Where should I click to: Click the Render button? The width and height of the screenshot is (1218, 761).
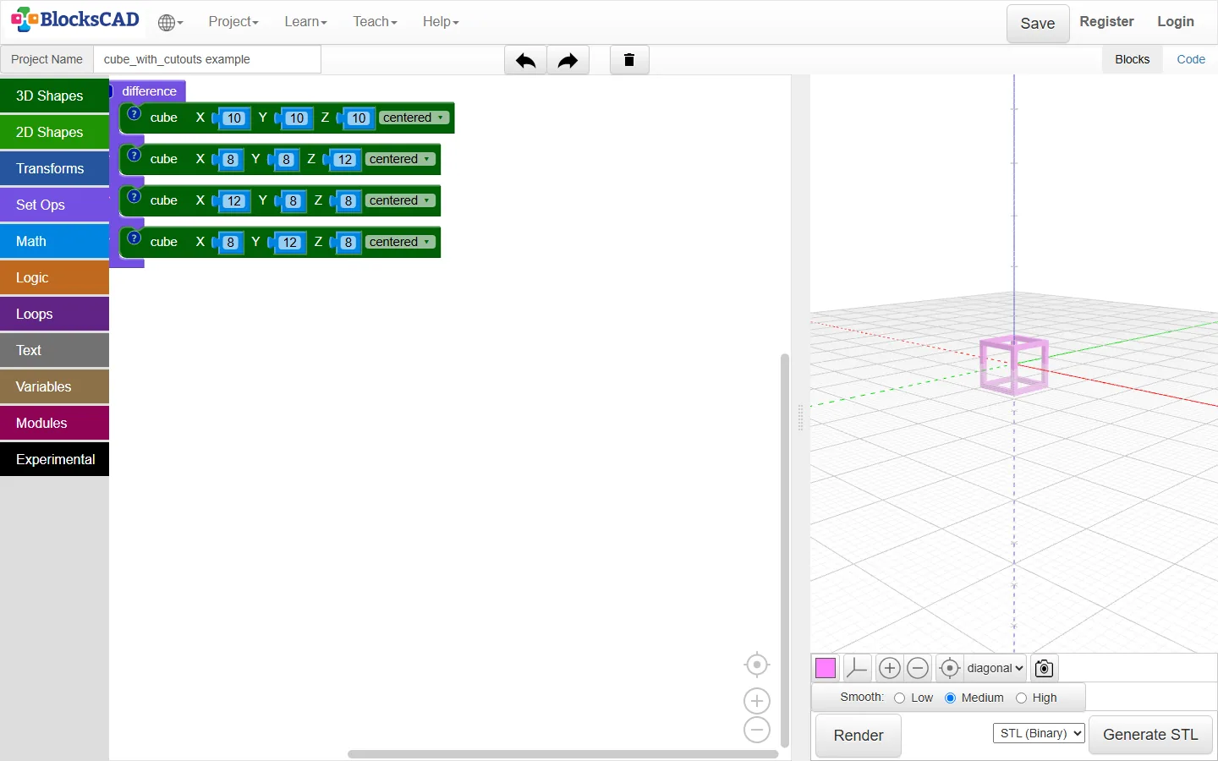tap(859, 736)
